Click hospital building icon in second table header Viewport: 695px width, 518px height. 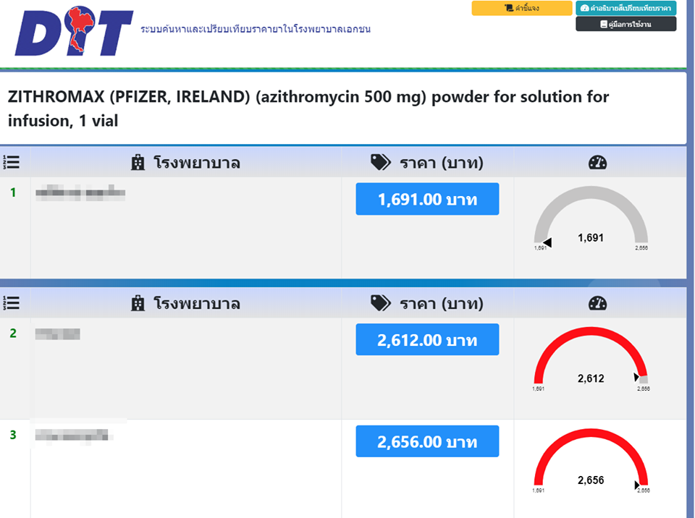point(138,303)
